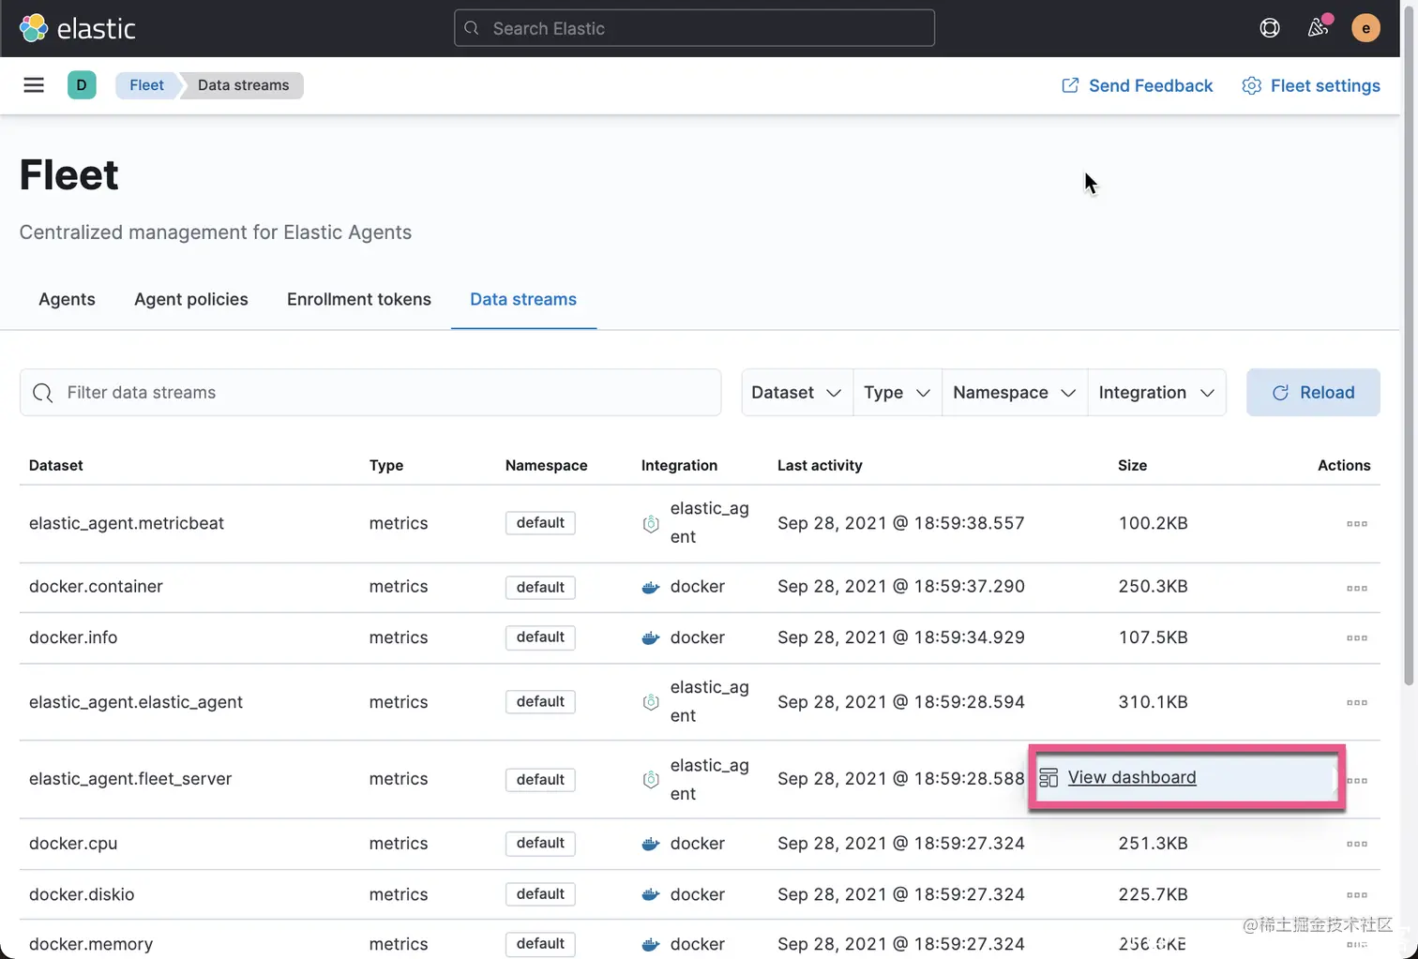Expand the Integration filter dropdown
This screenshot has width=1418, height=959.
[1156, 393]
